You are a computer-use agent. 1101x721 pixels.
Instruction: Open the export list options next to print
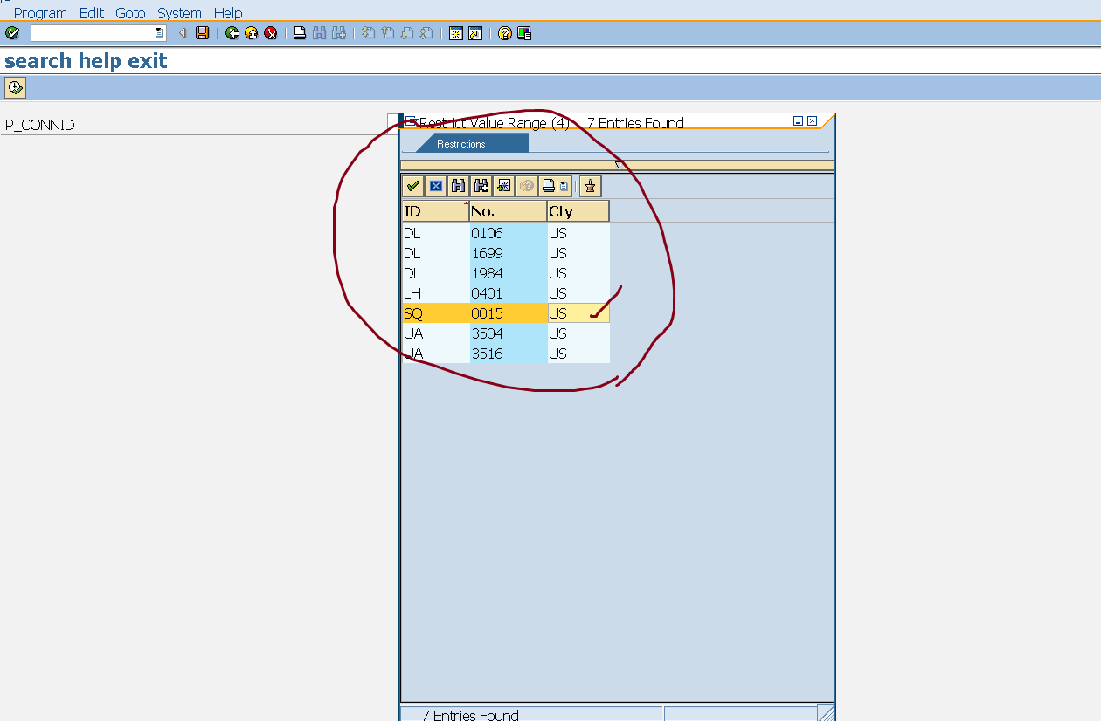(564, 185)
